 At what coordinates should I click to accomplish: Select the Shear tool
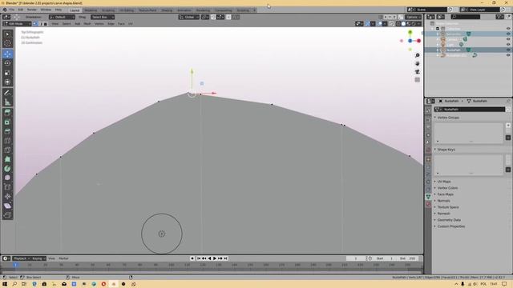7,206
